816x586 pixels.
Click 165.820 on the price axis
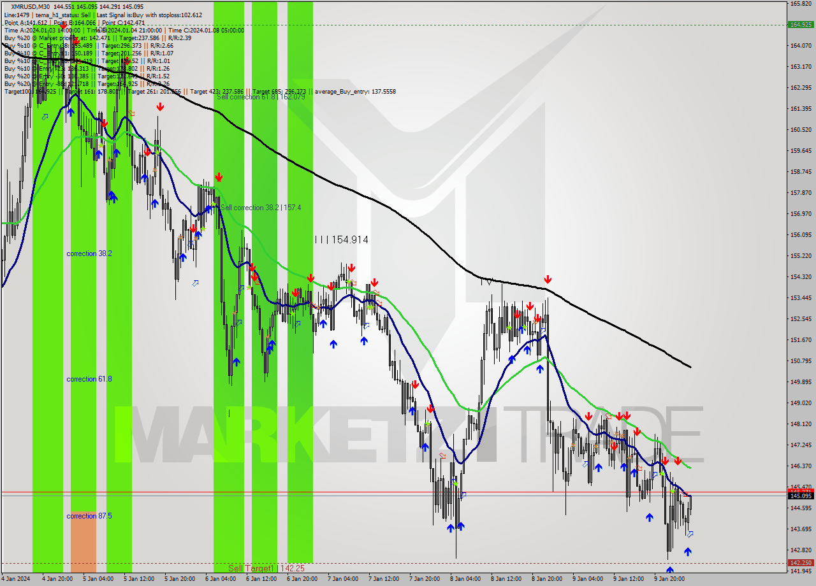tap(800, 4)
